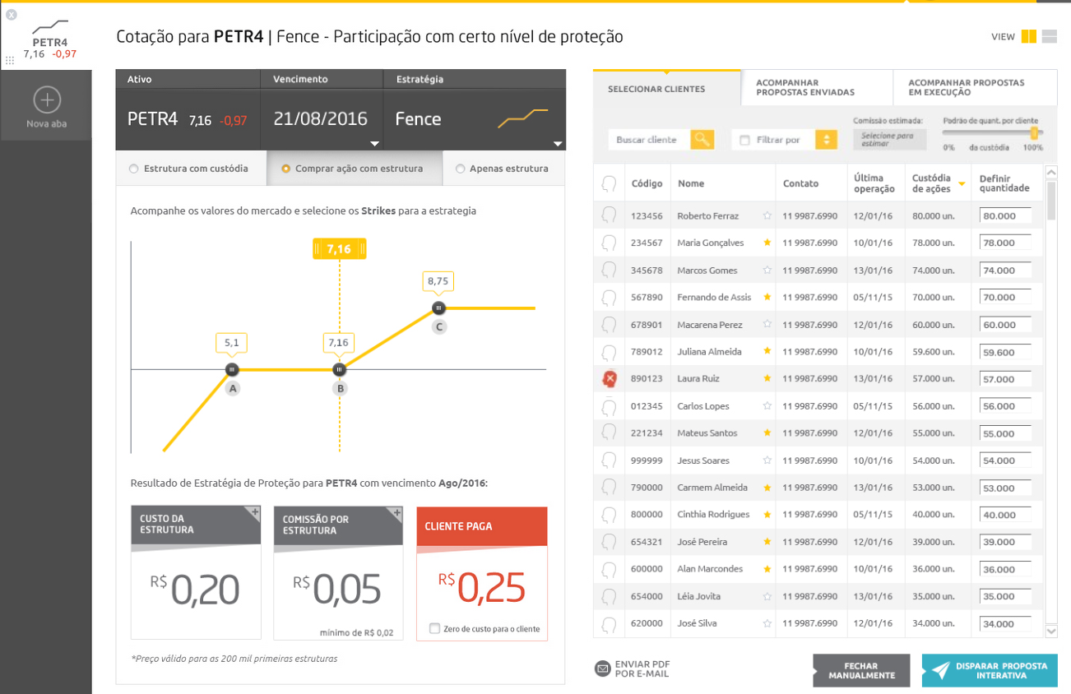Image resolution: width=1071 pixels, height=694 pixels.
Task: Close the PETR4 tab with the x icon
Action: 12,15
